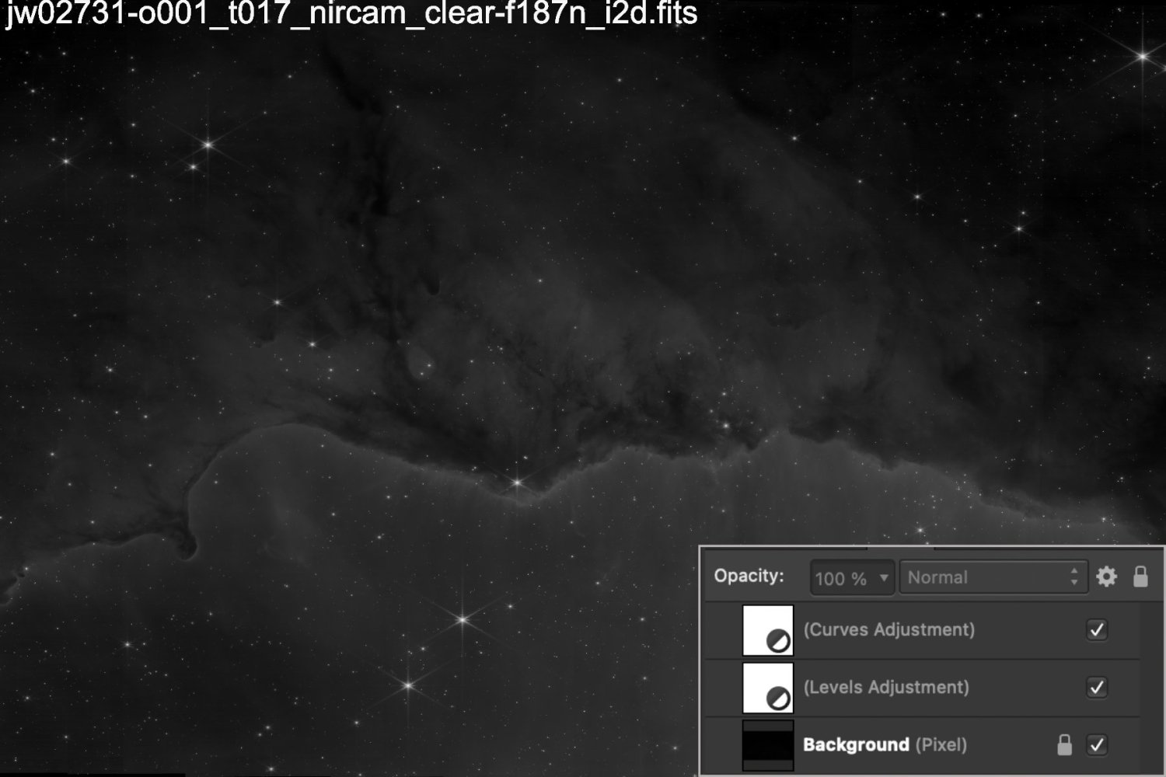Click the Background layer thumbnail

(x=768, y=744)
